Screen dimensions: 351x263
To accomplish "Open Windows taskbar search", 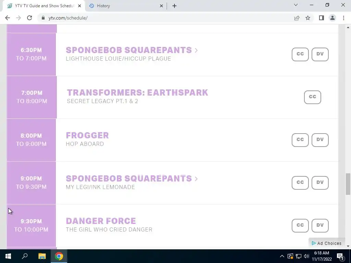I will [x=25, y=256].
